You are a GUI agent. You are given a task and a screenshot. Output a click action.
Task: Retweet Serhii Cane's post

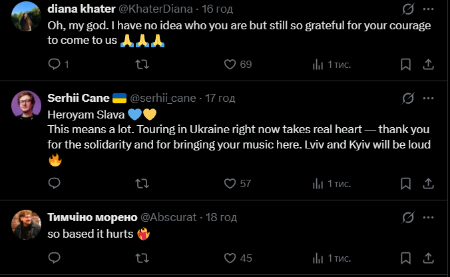click(142, 183)
